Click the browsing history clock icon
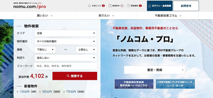This screenshot has width=213, height=98. coord(128,6)
